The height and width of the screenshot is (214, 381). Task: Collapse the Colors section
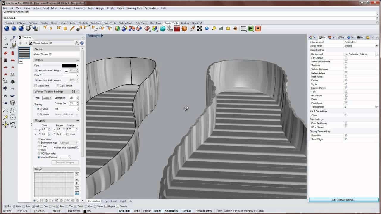(78, 60)
